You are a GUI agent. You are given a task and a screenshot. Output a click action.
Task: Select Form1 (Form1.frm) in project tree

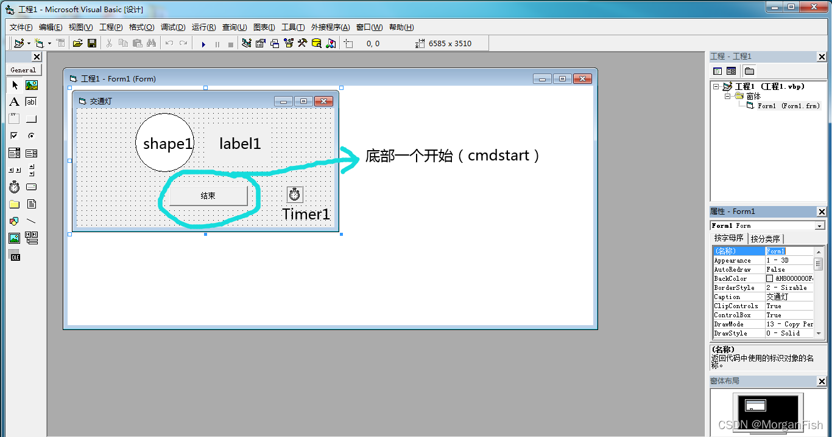click(788, 106)
